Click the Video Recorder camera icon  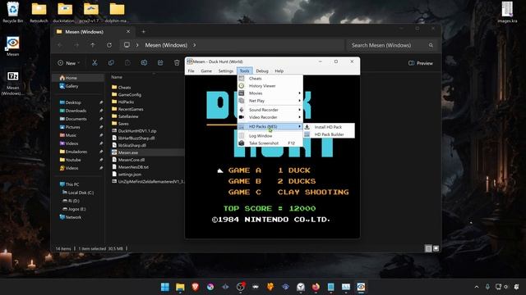pyautogui.click(x=241, y=117)
